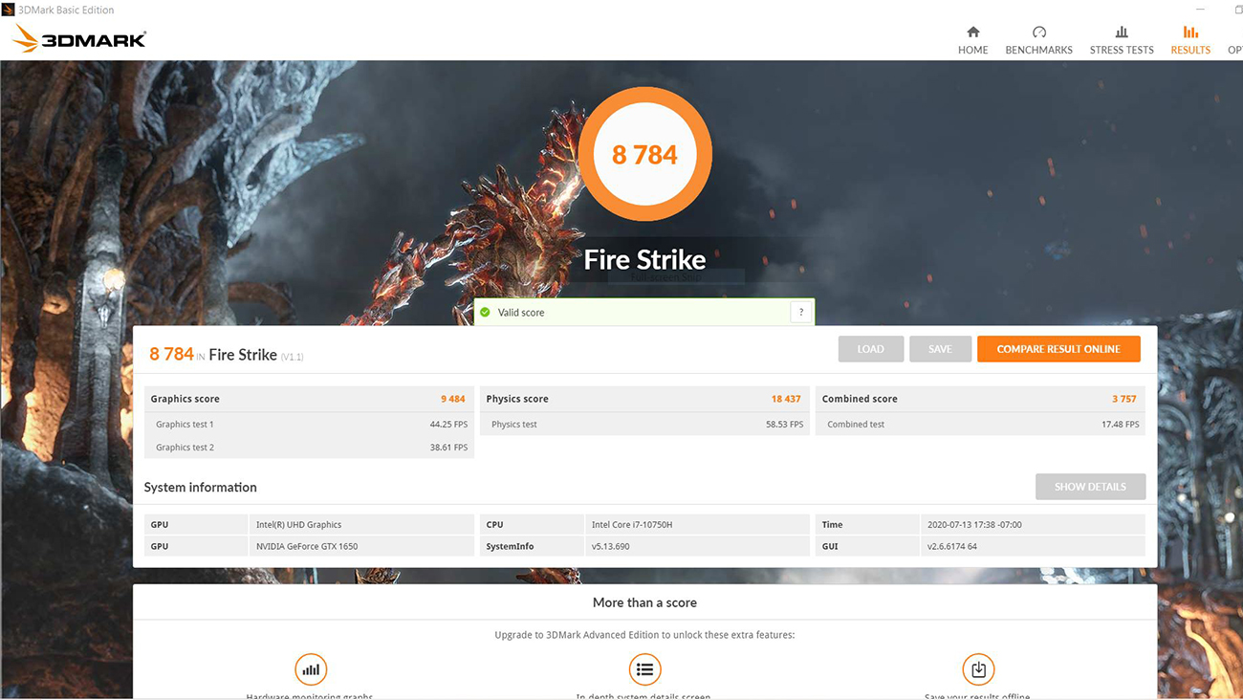Click the Graphics test 1 label
This screenshot has height=700, width=1243.
click(185, 425)
